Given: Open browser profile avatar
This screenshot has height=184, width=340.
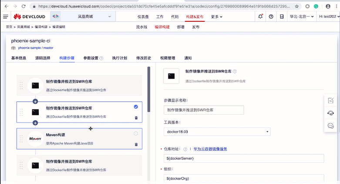Looking at the screenshot, I should coord(328,6).
